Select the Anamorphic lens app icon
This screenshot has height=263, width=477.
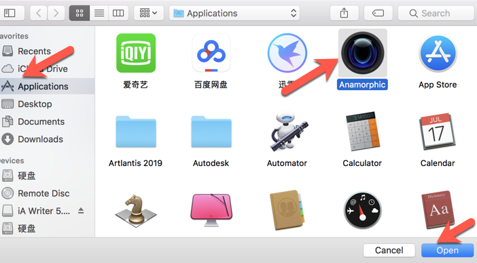[x=362, y=53]
